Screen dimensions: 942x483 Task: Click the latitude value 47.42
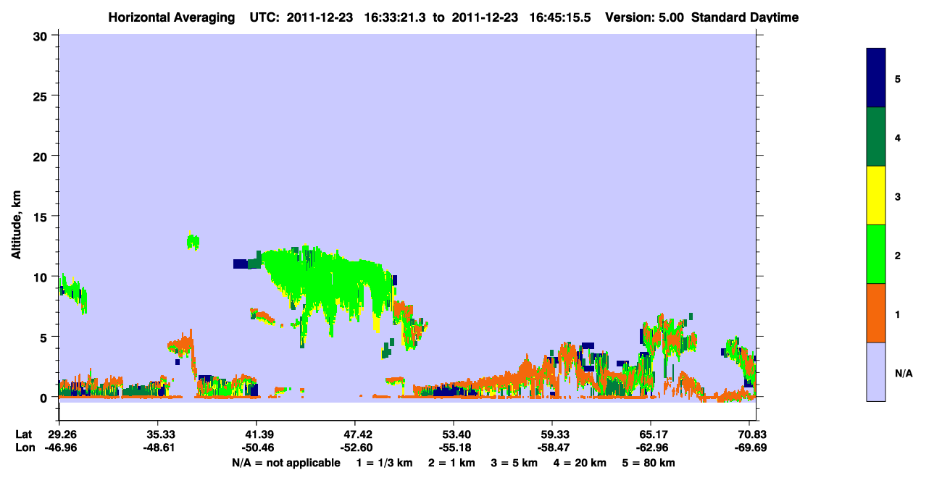(354, 434)
